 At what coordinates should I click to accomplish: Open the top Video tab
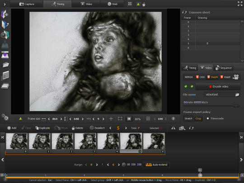point(86,4)
